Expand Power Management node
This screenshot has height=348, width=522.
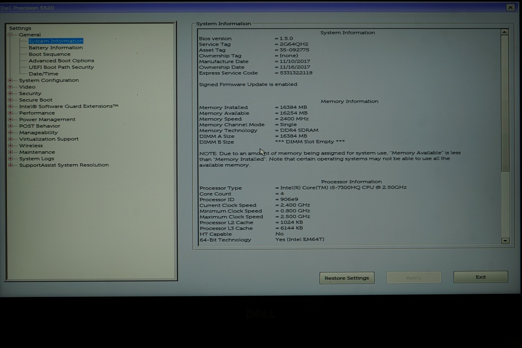tap(10, 119)
